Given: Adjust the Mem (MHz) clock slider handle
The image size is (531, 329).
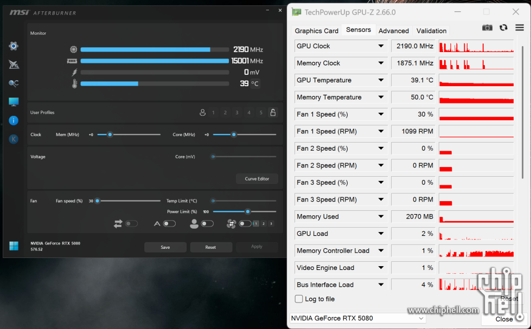Looking at the screenshot, I should (110, 135).
